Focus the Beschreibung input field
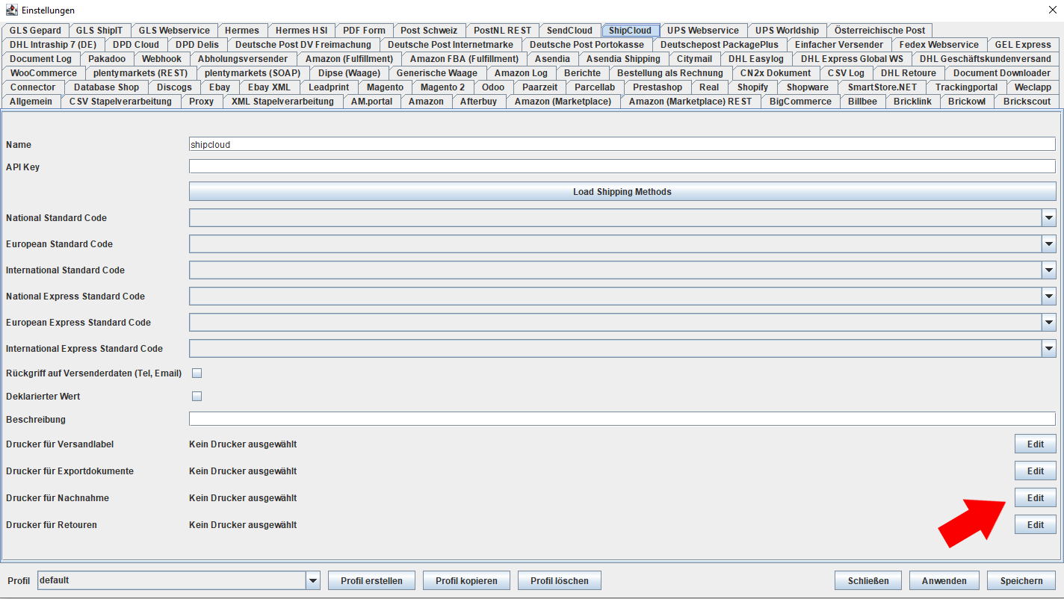1064x599 pixels. pos(622,419)
